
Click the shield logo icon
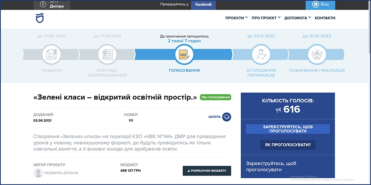(40, 18)
